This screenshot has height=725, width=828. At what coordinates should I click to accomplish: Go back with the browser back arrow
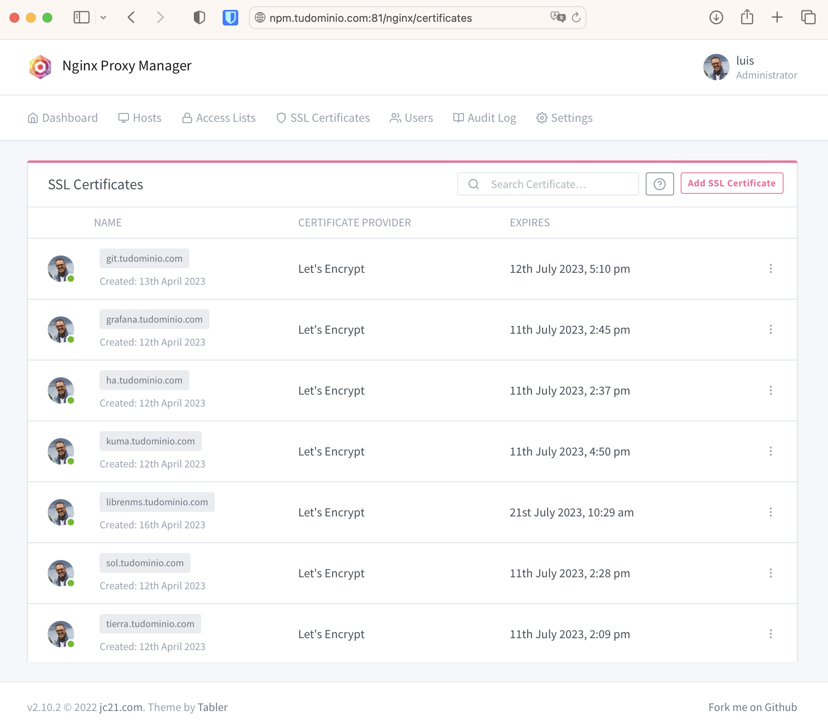pos(131,17)
